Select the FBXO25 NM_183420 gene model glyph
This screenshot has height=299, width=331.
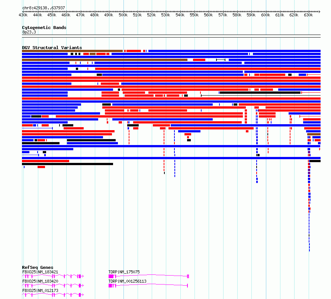(x=53, y=286)
